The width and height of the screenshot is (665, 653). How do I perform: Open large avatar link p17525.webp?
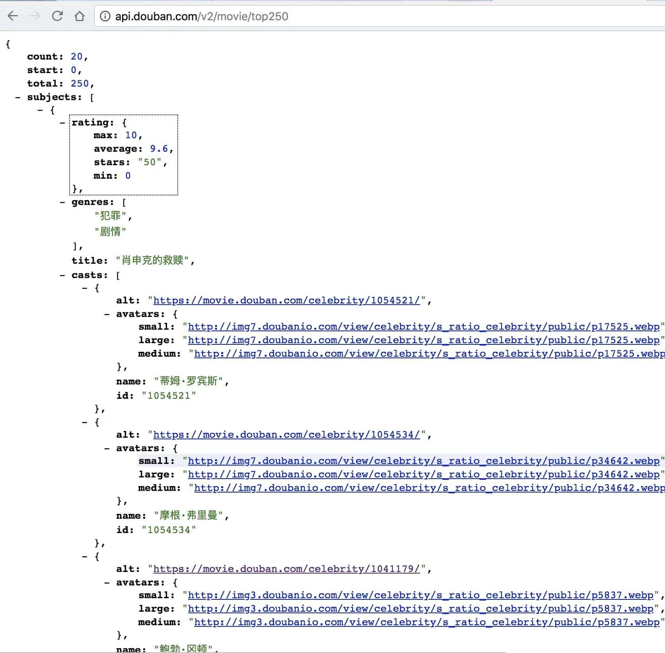click(424, 340)
